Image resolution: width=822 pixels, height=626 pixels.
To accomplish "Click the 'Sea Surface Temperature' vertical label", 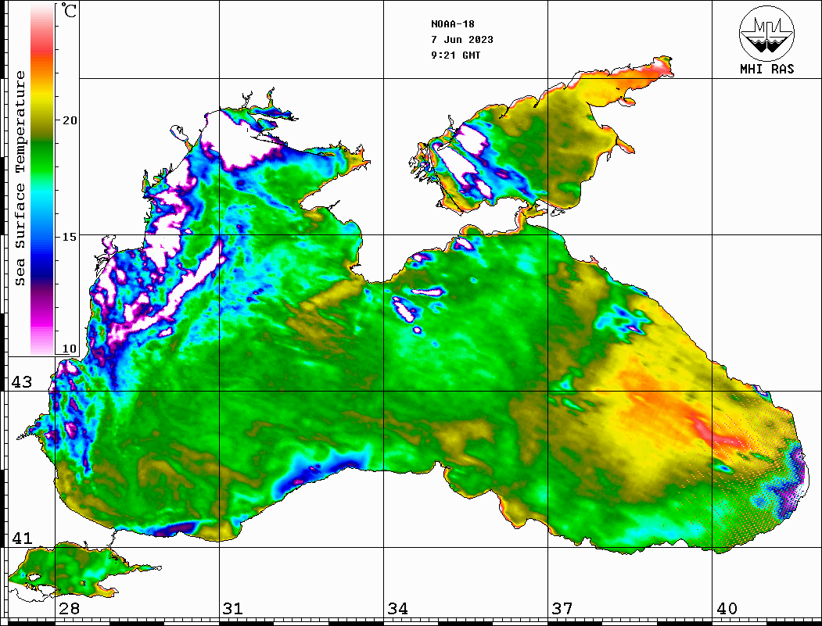I will [20, 179].
